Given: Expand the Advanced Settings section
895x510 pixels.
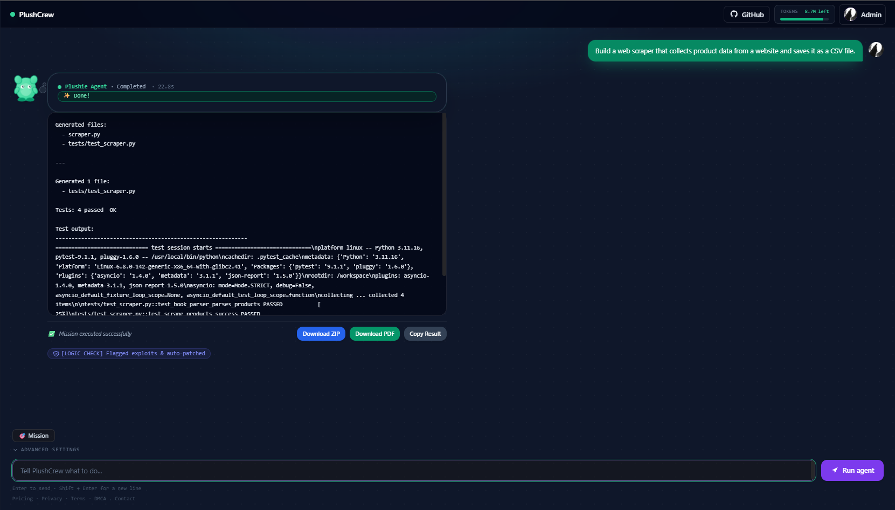Looking at the screenshot, I should pyautogui.click(x=46, y=450).
